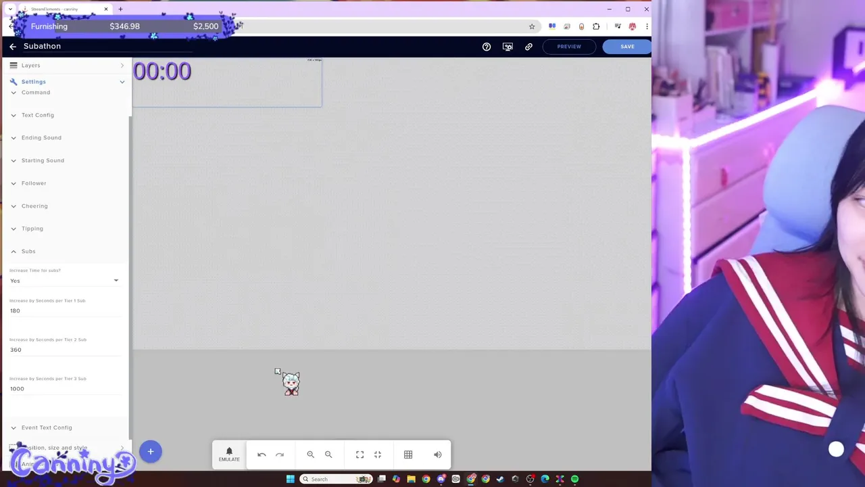Open the Windows Start menu

[291, 479]
